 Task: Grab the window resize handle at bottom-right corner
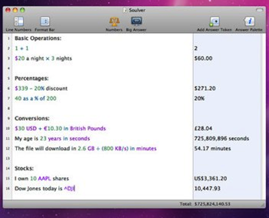(263, 205)
